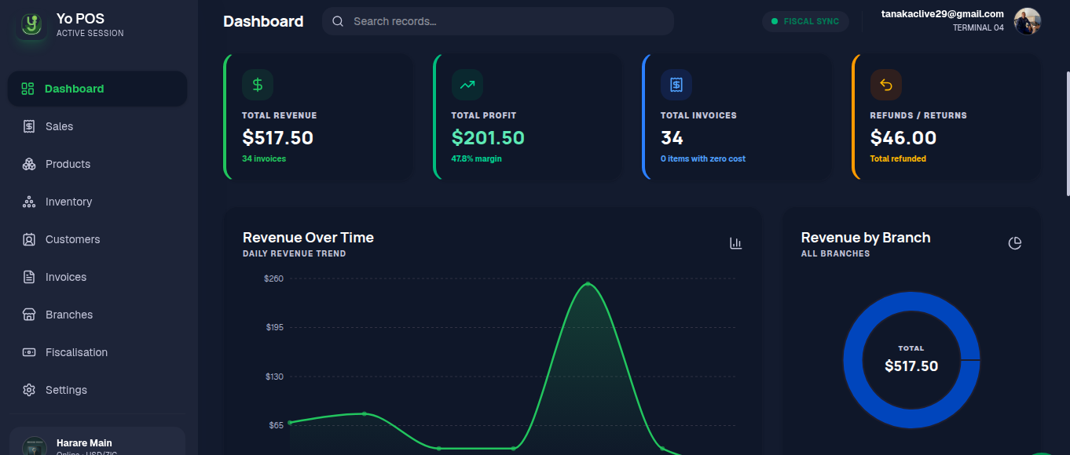
Task: Click the page vertical scrollbar
Action: point(1068,133)
